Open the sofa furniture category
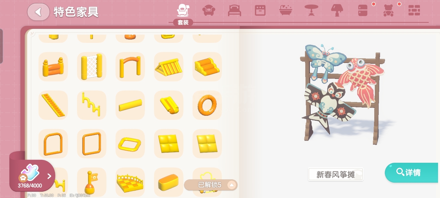Image resolution: width=440 pixels, height=198 pixels. tap(209, 11)
